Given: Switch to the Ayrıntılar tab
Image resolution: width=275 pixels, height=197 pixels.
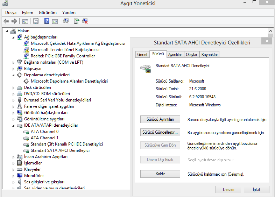Looking at the screenshot, I should [175, 55].
